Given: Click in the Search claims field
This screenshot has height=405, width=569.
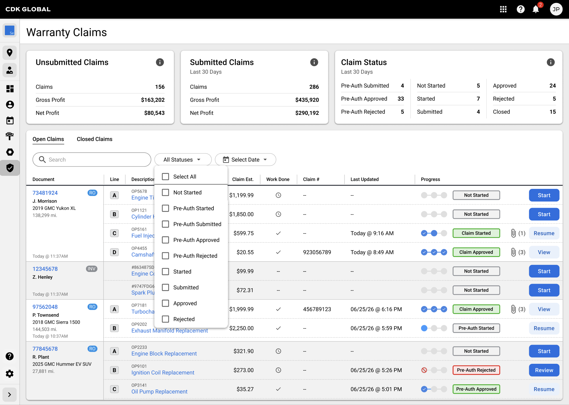Looking at the screenshot, I should [x=92, y=160].
